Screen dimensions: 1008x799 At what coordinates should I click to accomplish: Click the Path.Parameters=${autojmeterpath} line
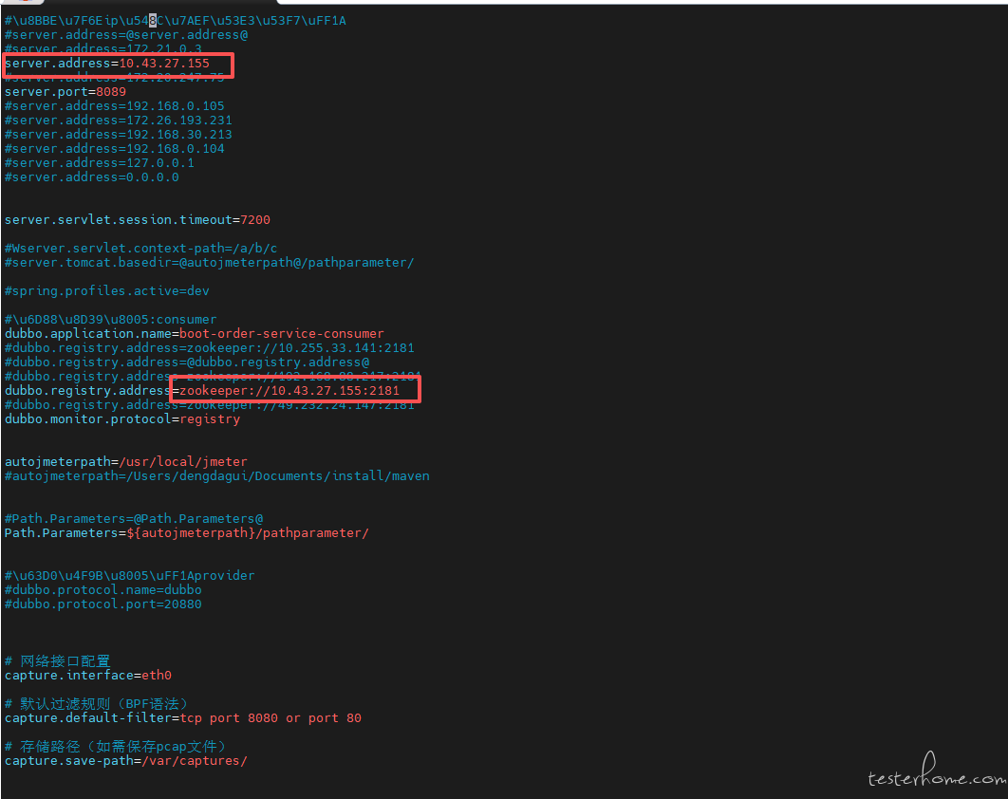tap(186, 533)
